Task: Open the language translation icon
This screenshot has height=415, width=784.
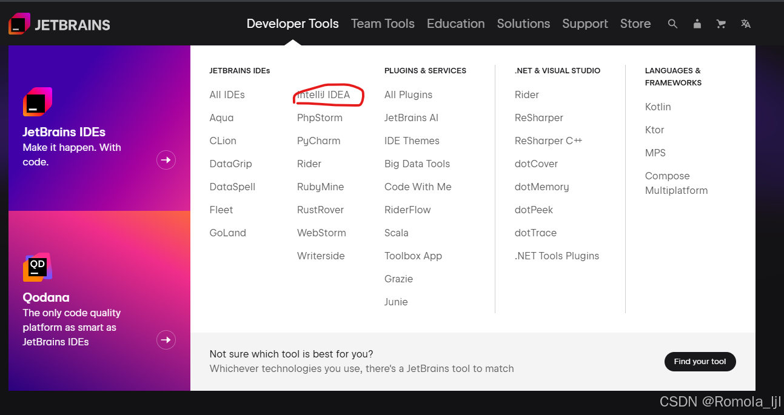Action: [x=746, y=24]
